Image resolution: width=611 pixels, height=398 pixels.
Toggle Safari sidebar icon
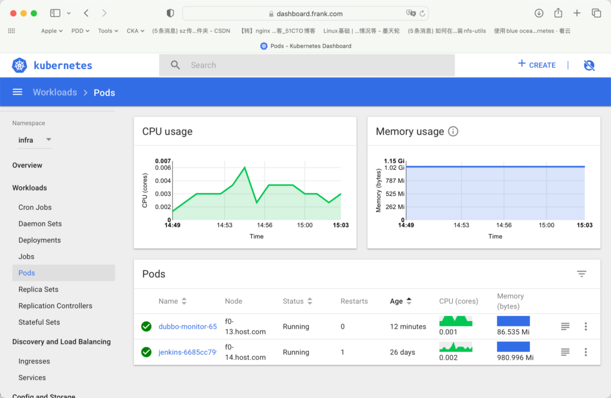pos(55,13)
